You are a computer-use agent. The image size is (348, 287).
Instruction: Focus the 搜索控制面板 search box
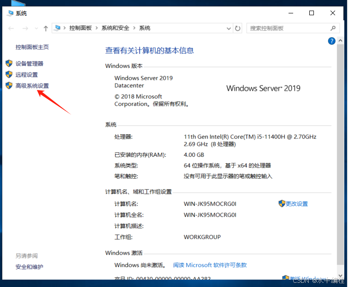click(293, 28)
